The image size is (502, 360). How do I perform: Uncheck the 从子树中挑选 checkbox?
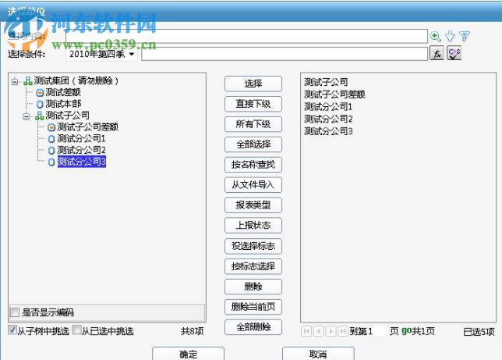(x=12, y=330)
